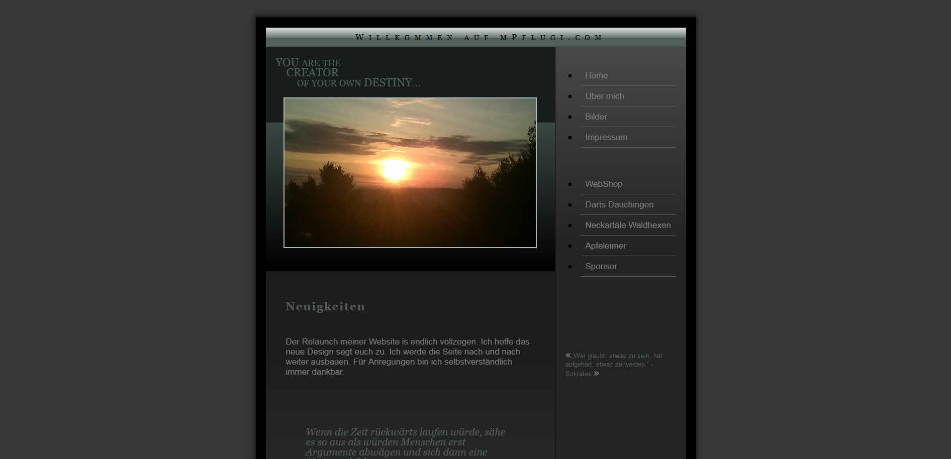Go to the Über mich page
Viewport: 951px width, 459px height.
[x=604, y=96]
